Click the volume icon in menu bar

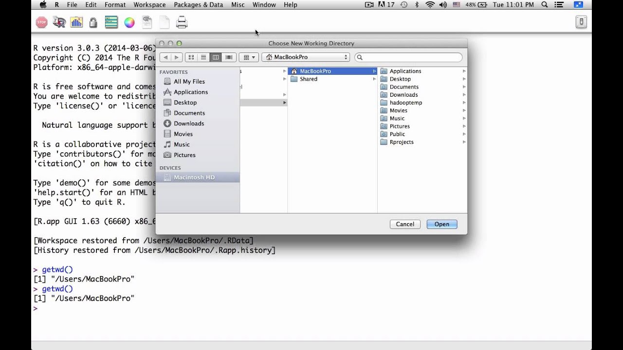click(x=443, y=5)
